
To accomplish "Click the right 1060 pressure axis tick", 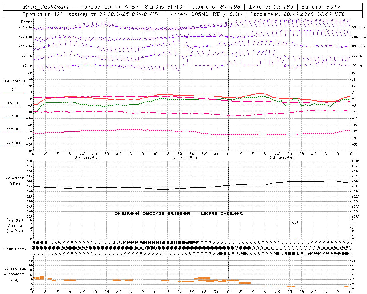I will [355, 161].
